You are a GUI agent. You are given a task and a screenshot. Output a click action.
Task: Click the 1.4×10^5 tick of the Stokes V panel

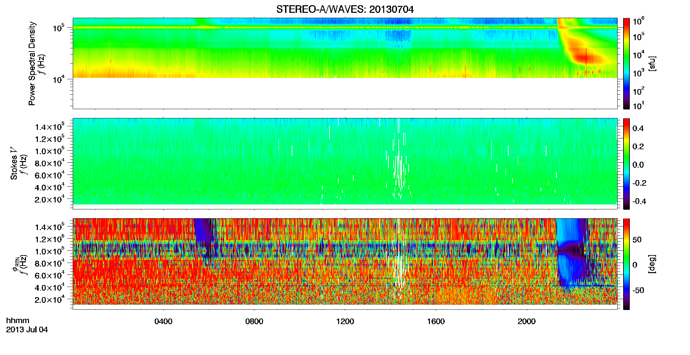pos(49,127)
